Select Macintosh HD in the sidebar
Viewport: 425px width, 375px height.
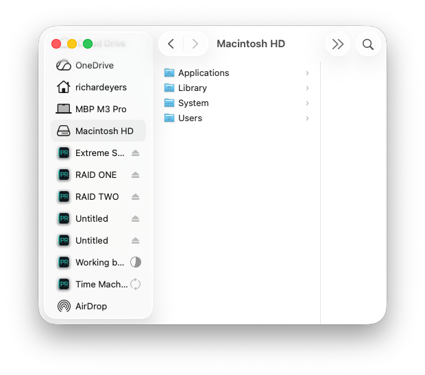pos(98,131)
